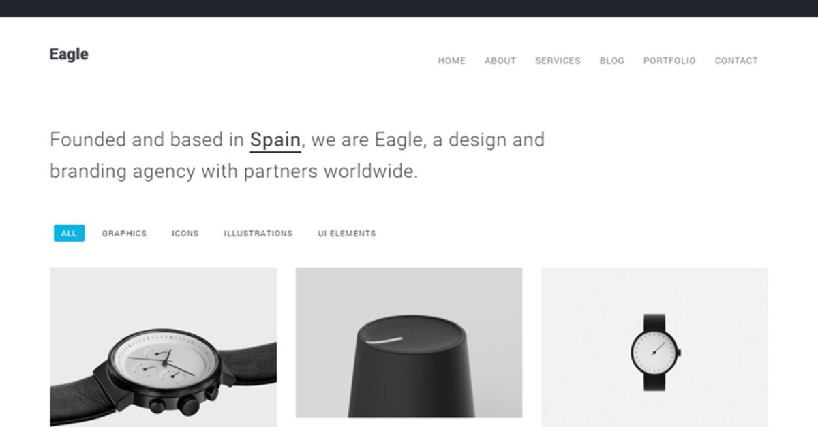Open the Services menu link
This screenshot has width=818, height=427.
[558, 61]
